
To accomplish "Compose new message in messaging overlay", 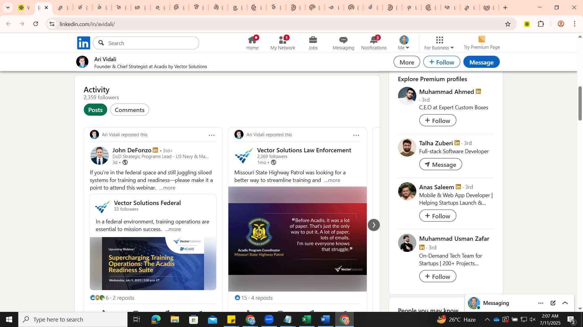I will (553, 303).
